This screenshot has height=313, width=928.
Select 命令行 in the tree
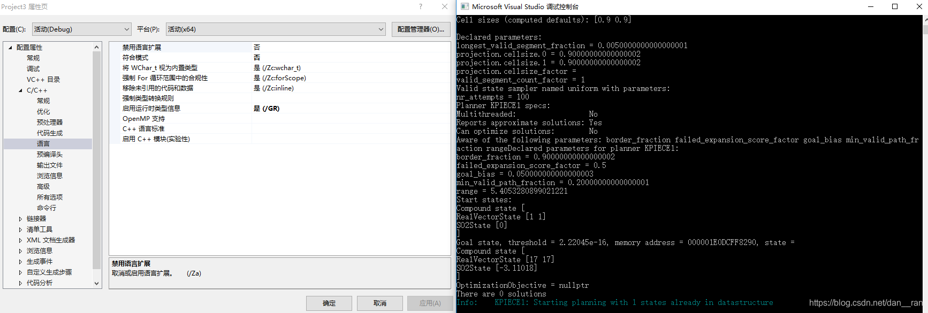click(47, 208)
